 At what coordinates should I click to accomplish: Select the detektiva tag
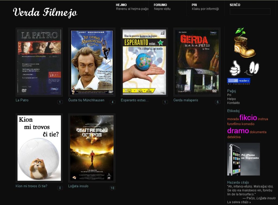tap(234, 137)
